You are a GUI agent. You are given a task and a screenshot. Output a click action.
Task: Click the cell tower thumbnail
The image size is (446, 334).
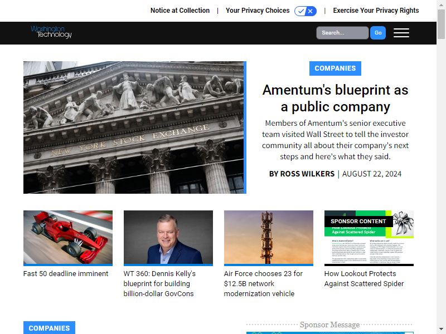pos(269,238)
